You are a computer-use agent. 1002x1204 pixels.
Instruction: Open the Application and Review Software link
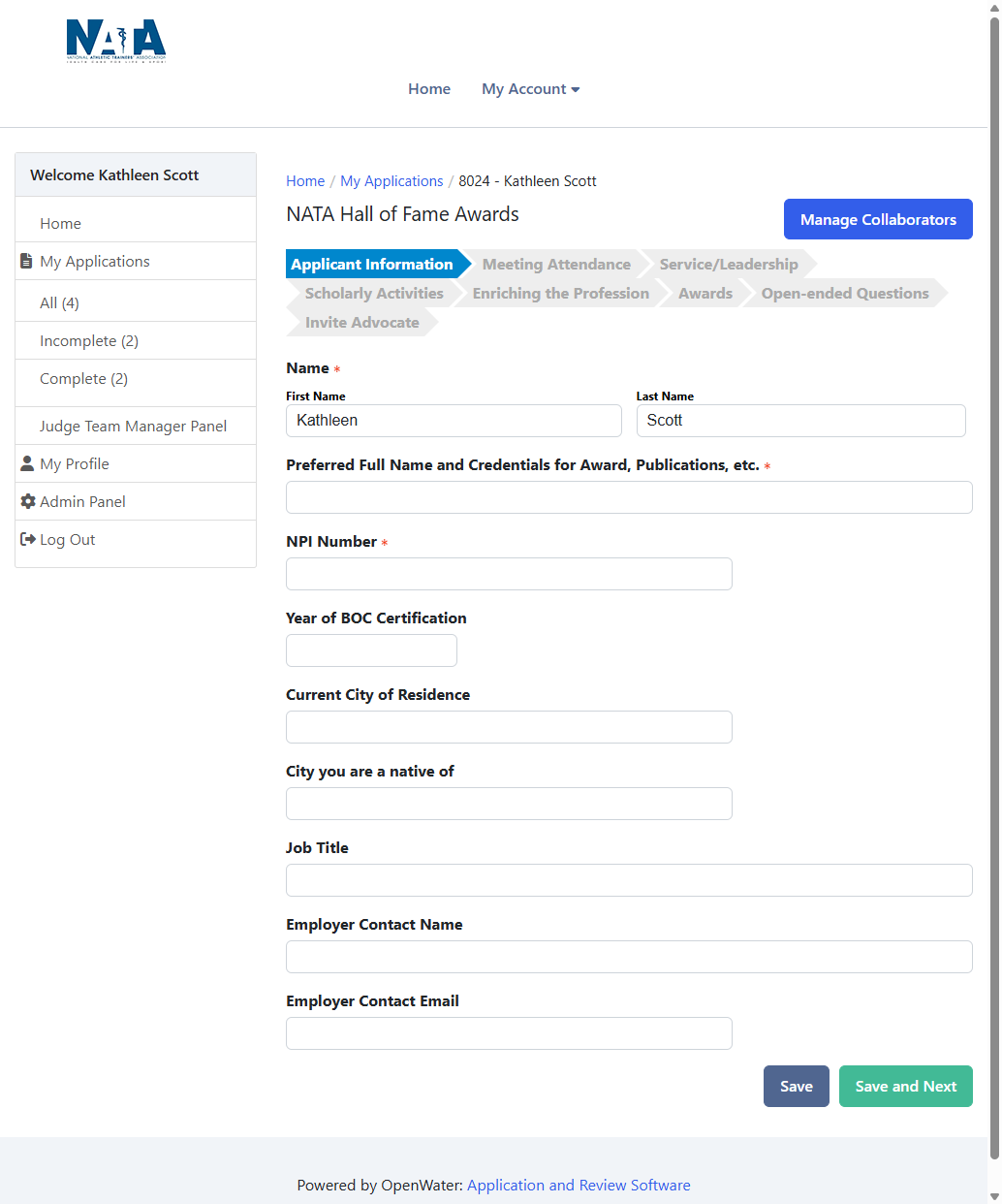pyautogui.click(x=579, y=1185)
